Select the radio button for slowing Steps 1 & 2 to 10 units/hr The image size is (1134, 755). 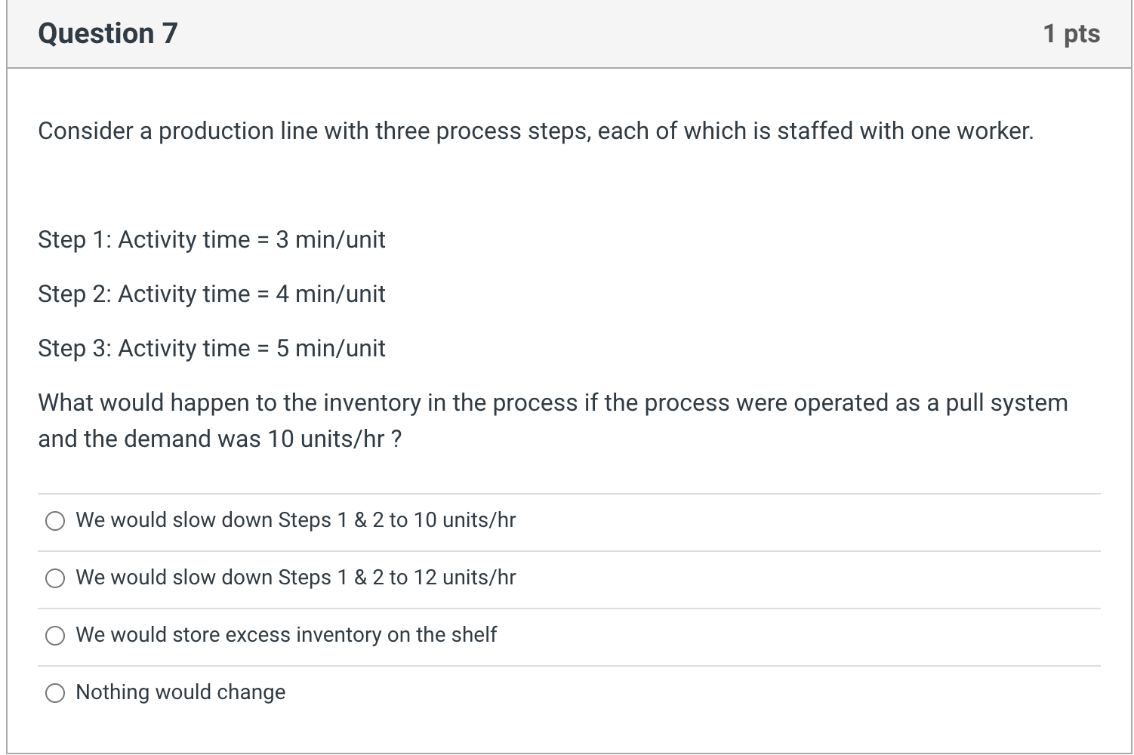pyautogui.click(x=55, y=520)
